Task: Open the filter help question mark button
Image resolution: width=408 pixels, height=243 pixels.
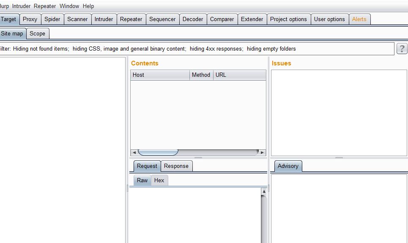Action: [402, 49]
